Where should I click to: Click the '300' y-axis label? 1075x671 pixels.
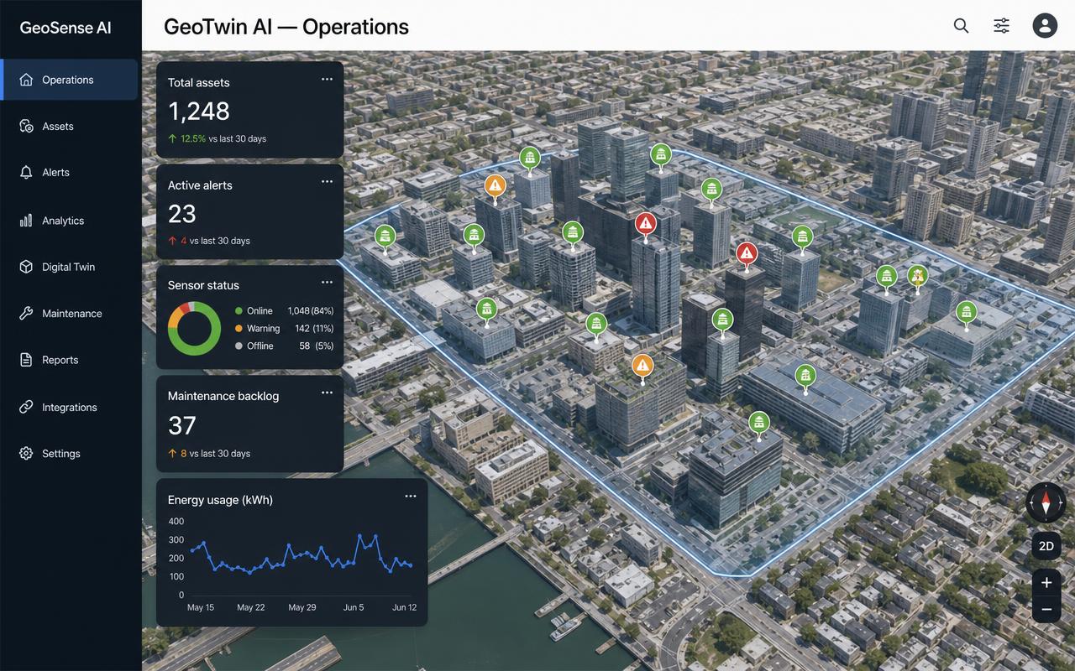(x=176, y=540)
